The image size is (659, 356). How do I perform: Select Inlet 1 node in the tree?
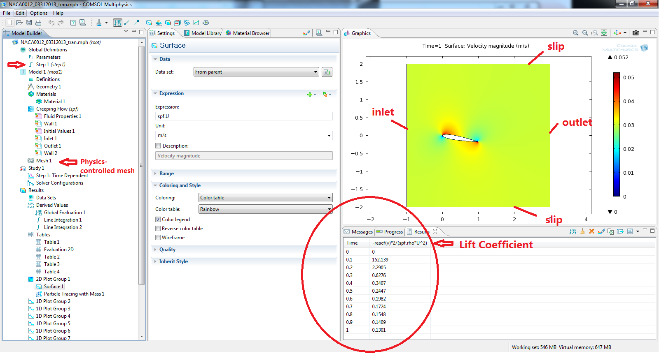click(50, 139)
